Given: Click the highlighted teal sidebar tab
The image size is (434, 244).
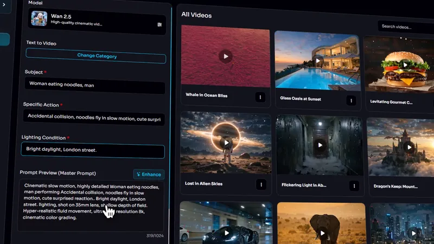Looking at the screenshot, I should tap(5, 39).
